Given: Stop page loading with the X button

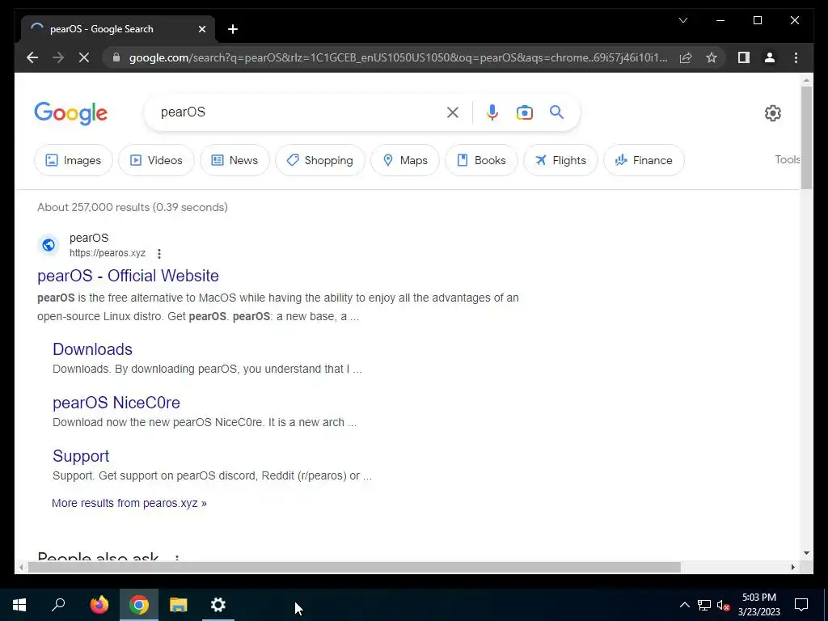Looking at the screenshot, I should [84, 57].
